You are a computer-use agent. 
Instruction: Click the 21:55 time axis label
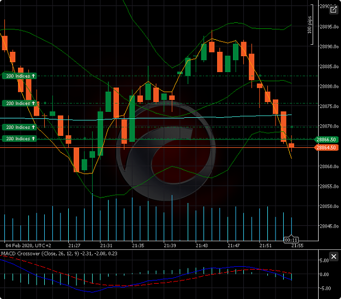click(297, 246)
